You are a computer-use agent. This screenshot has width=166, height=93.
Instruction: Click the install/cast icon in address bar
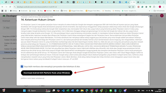pyautogui.click(x=129, y=7)
